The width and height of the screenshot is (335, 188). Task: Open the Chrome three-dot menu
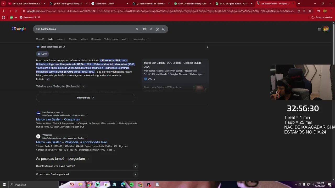click(x=331, y=11)
